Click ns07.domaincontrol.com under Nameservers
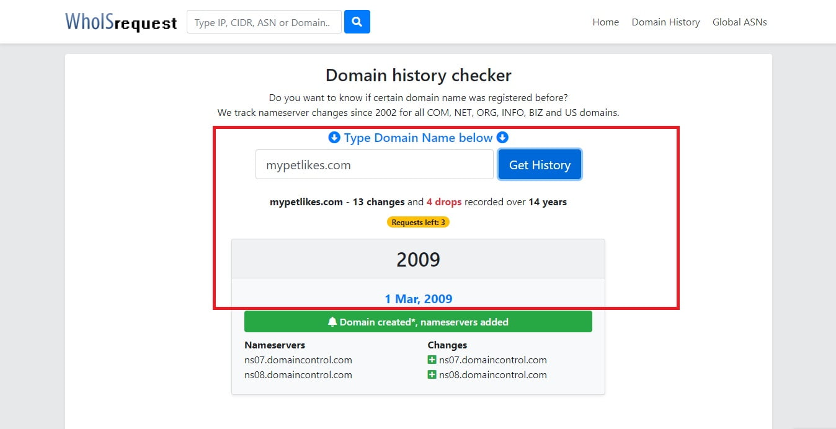The height and width of the screenshot is (429, 836). [298, 360]
